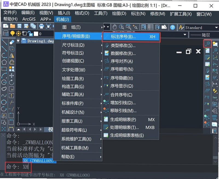Select the Mirror tool
This screenshot has width=219, height=179.
point(12,56)
